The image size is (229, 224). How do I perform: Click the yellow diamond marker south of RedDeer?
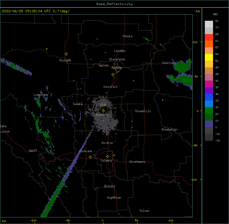coord(113,75)
